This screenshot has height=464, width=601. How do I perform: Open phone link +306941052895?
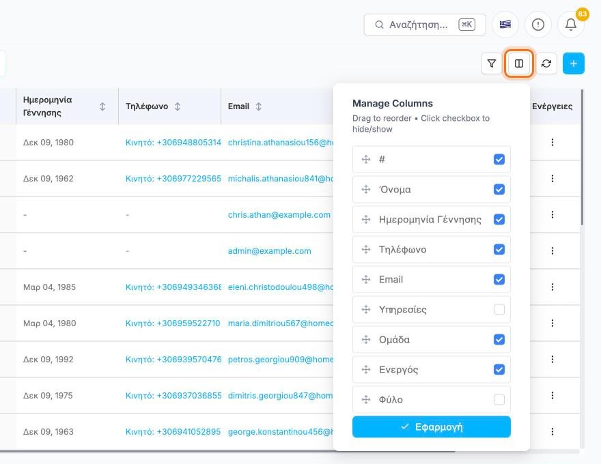pyautogui.click(x=173, y=431)
